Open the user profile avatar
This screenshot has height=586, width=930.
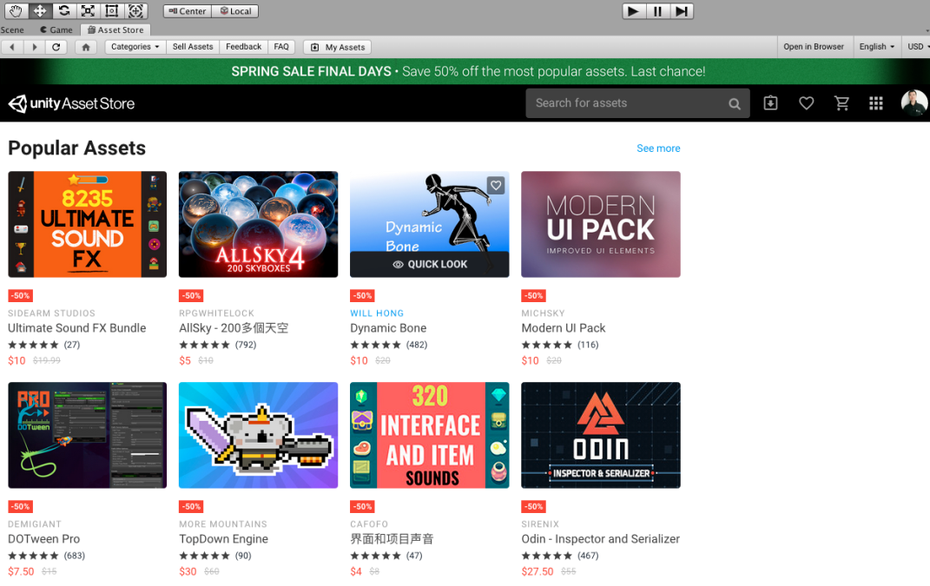[x=914, y=103]
